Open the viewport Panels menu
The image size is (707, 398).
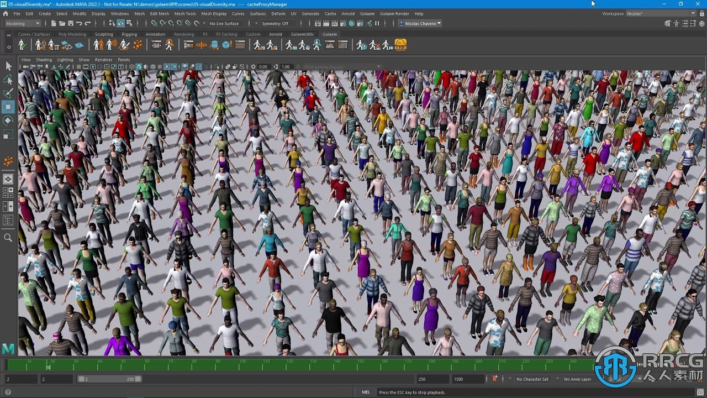(124, 60)
